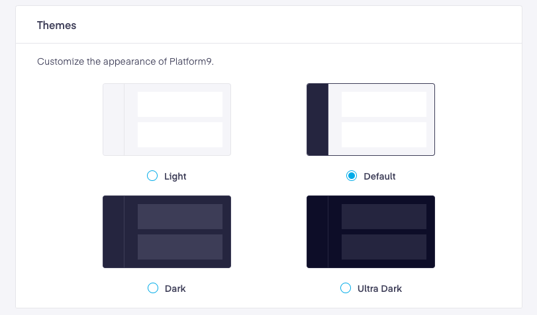Click the "Ultra Dark" text label
Screen dimensions: 537x315
click(379, 289)
